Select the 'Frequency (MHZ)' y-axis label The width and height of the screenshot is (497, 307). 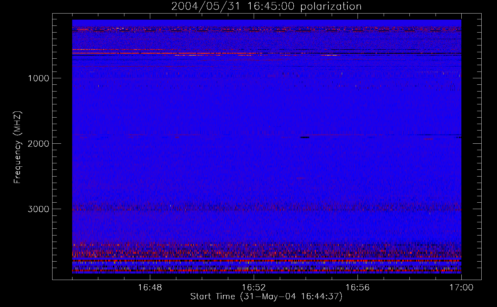pos(18,147)
